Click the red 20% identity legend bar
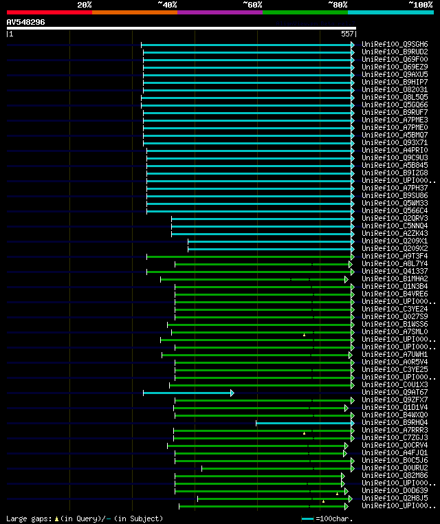440x524 pixels. coord(49,12)
